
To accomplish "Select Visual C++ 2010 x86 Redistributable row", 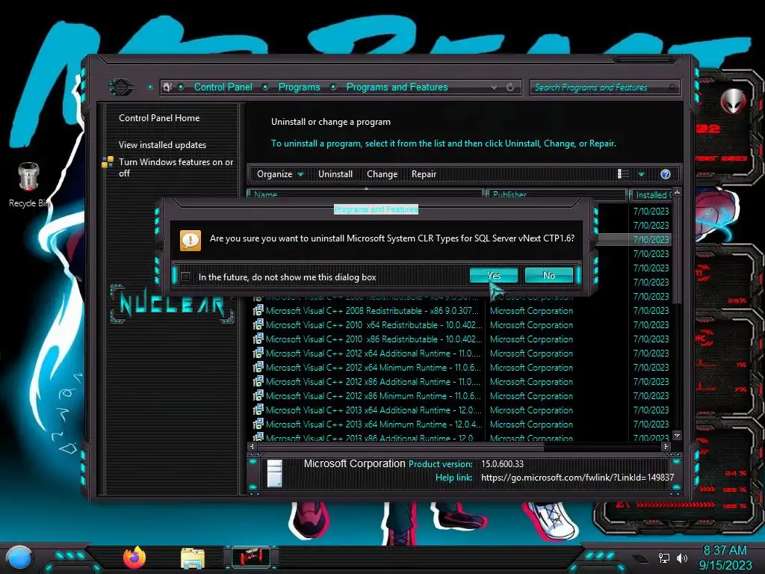I will click(460, 339).
